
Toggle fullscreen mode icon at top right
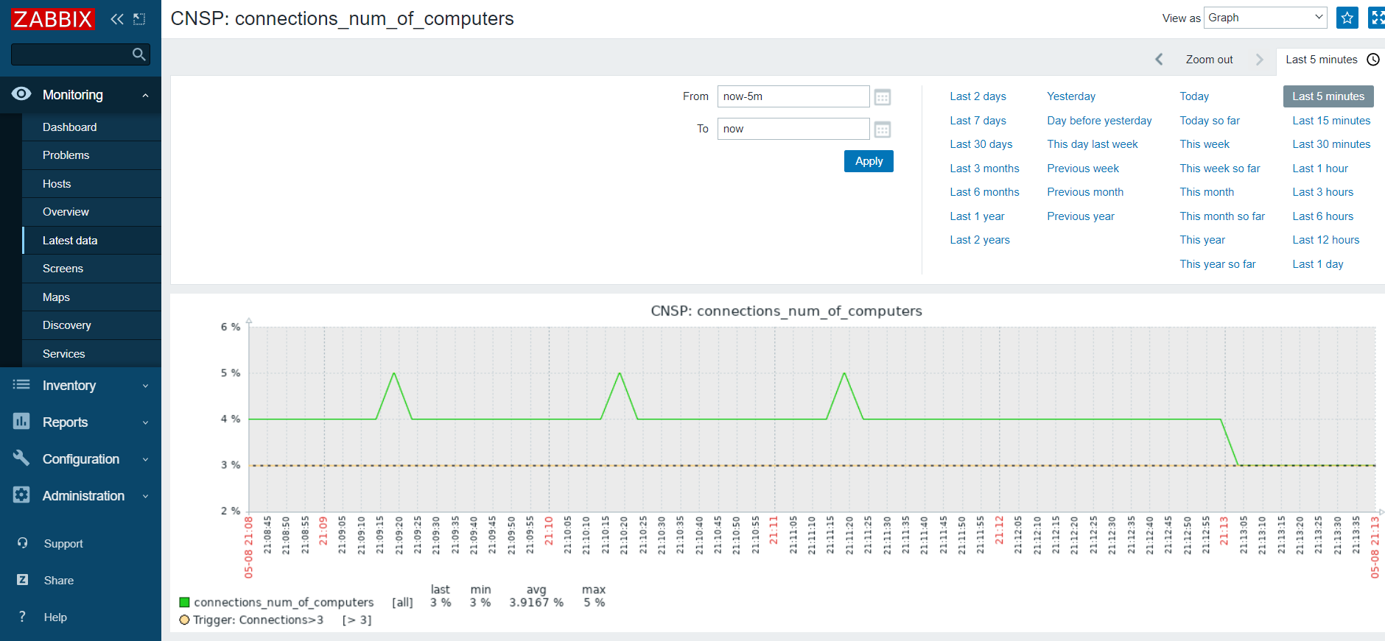[1376, 18]
